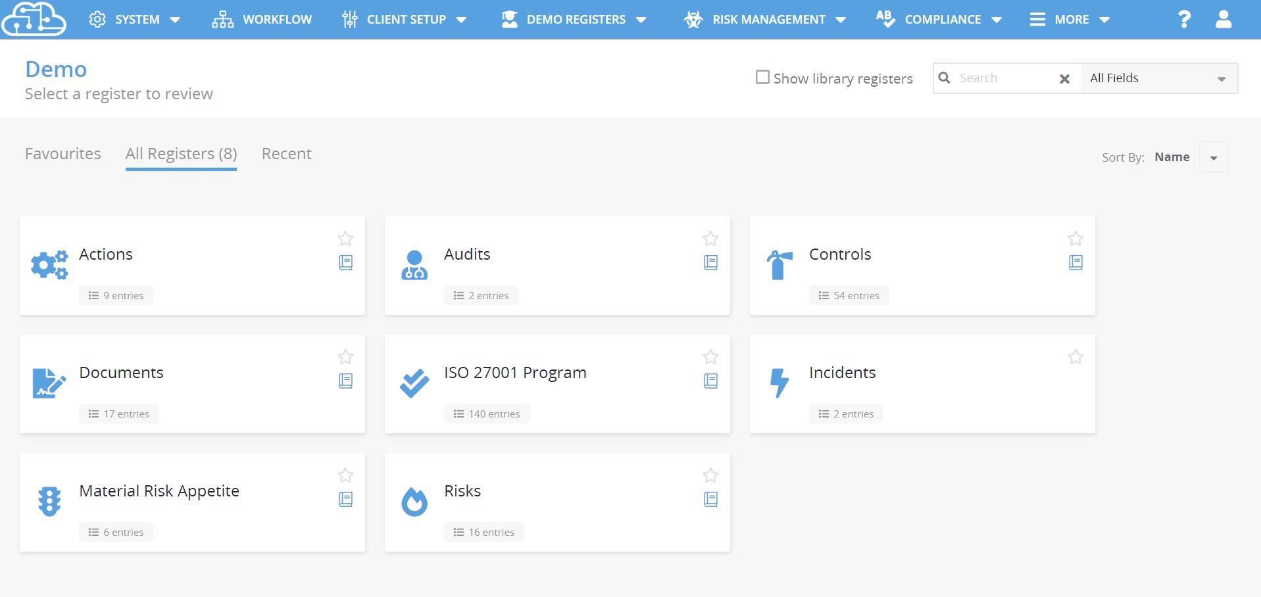Click the cloud logo home icon
Viewport: 1261px width, 597px height.
pyautogui.click(x=34, y=18)
